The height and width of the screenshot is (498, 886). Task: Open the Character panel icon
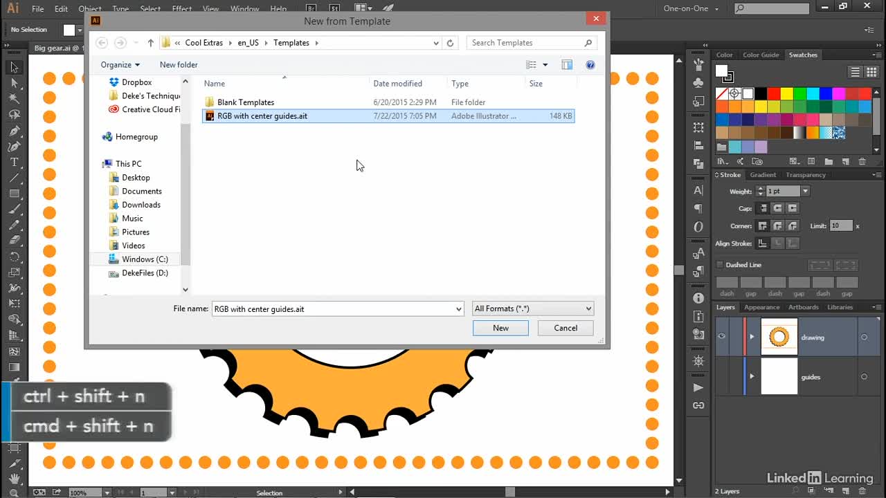pos(698,190)
